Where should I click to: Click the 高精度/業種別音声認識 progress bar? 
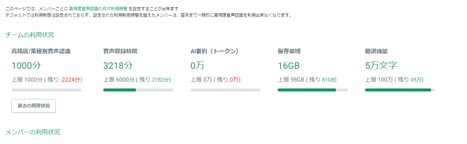[x=47, y=90]
